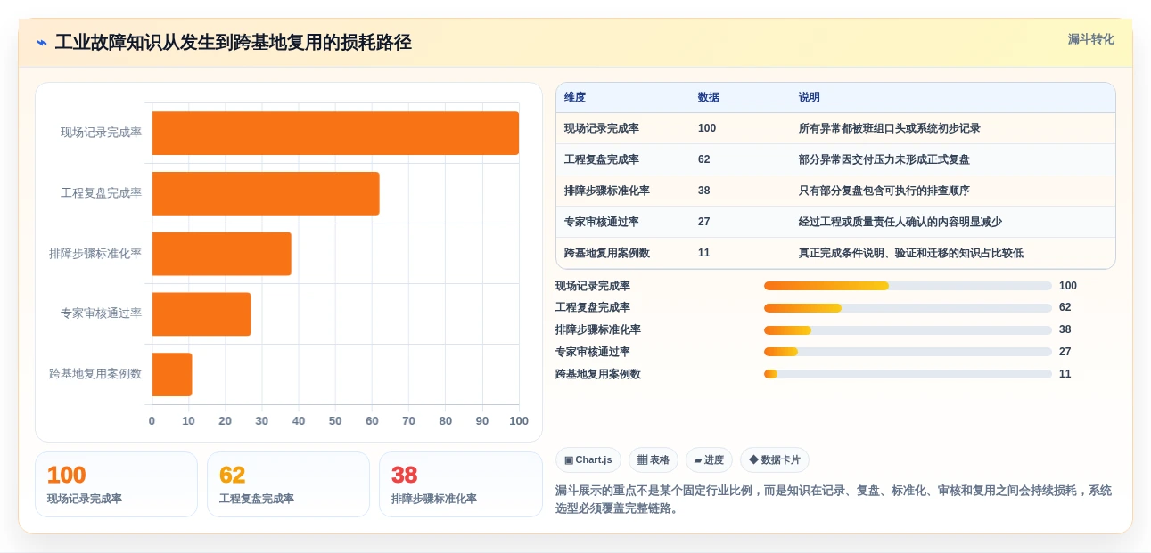The image size is (1151, 553).
Task: Click x-axis tick 90 on chart
Action: (x=482, y=421)
